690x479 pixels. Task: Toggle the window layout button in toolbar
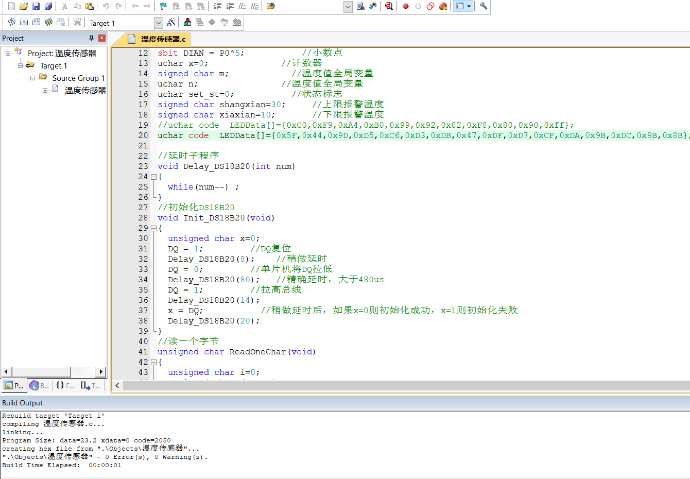(460, 6)
